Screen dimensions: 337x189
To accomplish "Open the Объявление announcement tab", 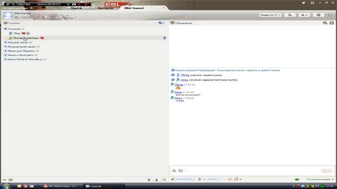I will pyautogui.click(x=181, y=23).
